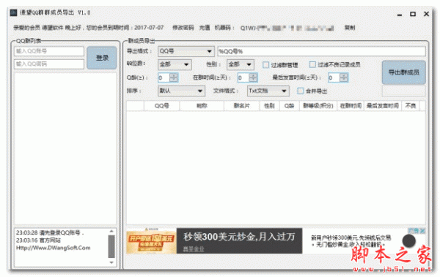Open 排序 默认 dropdown
Image resolution: width=440 pixels, height=277 pixels.
coord(181,91)
